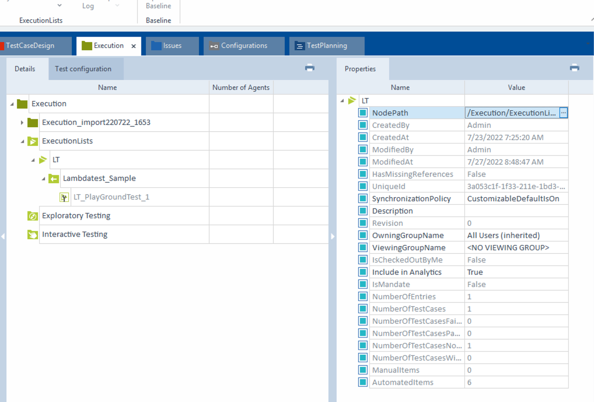Viewport: 594px width, 402px height.
Task: Click the LT execution list icon in tree
Action: [x=43, y=160]
